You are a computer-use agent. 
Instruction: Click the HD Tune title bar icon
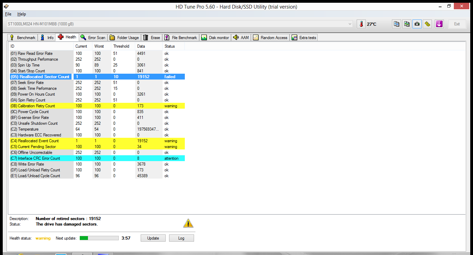[6, 7]
